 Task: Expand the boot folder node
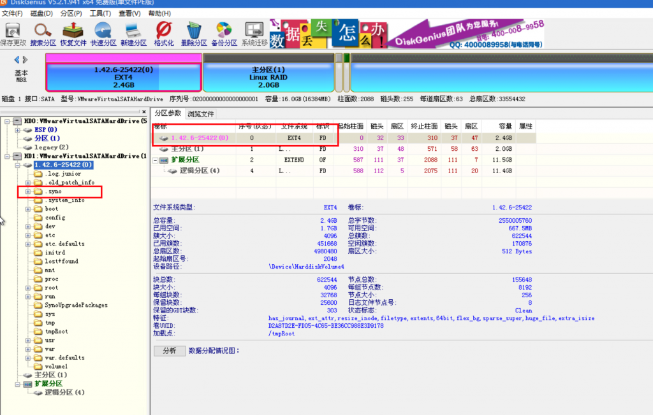[28, 209]
